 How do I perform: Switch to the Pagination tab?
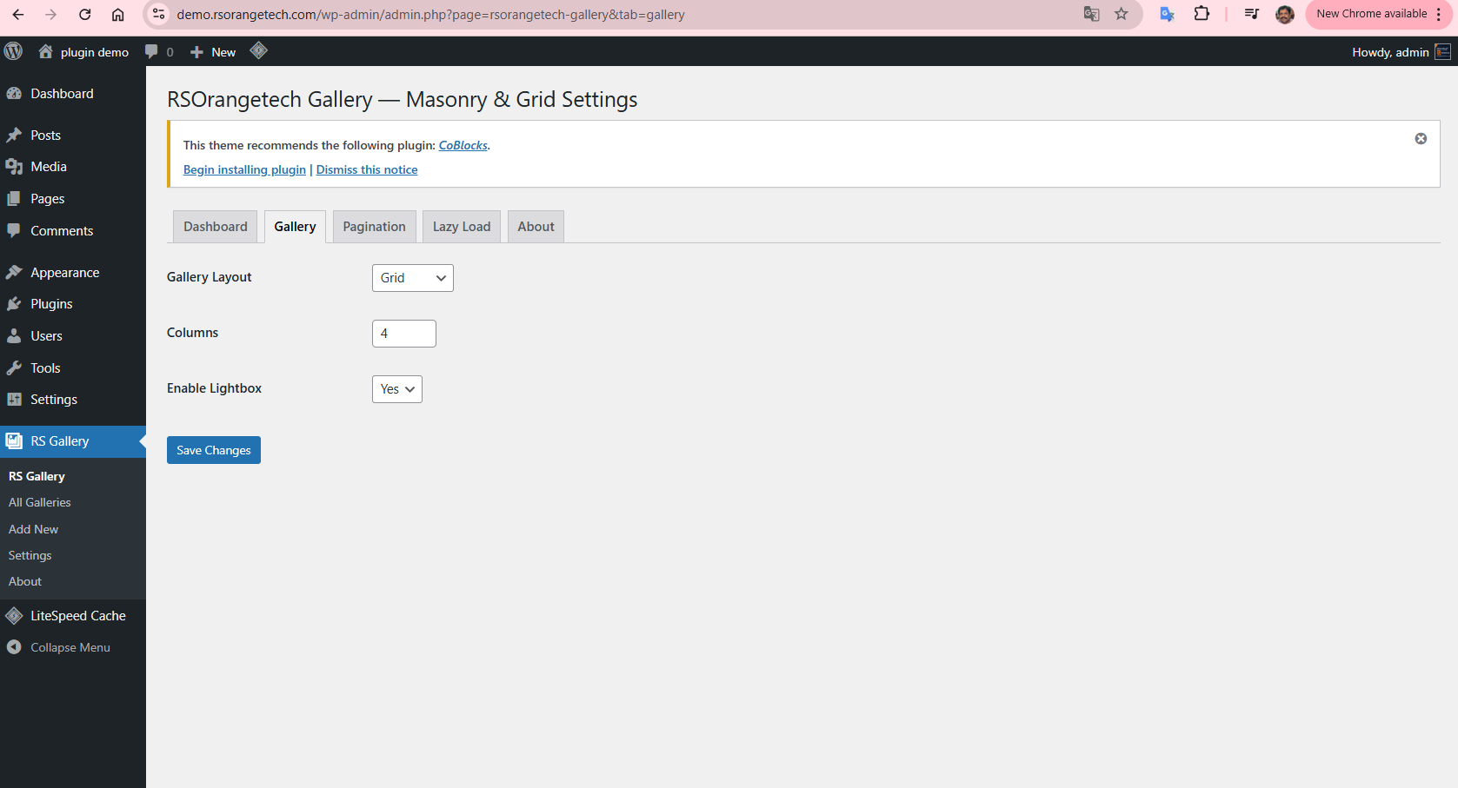pyautogui.click(x=374, y=226)
